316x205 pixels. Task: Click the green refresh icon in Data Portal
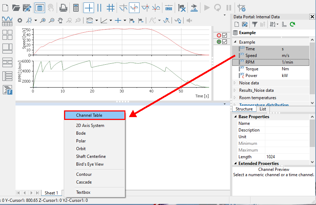[x=292, y=24]
